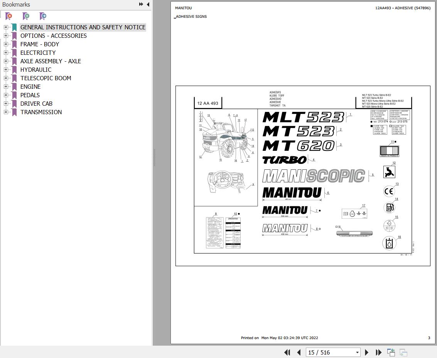Expand all bookmarks double-arrow icon

point(141,4)
